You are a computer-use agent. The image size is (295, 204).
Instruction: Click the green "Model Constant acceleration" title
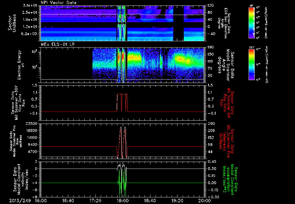tap(230, 179)
